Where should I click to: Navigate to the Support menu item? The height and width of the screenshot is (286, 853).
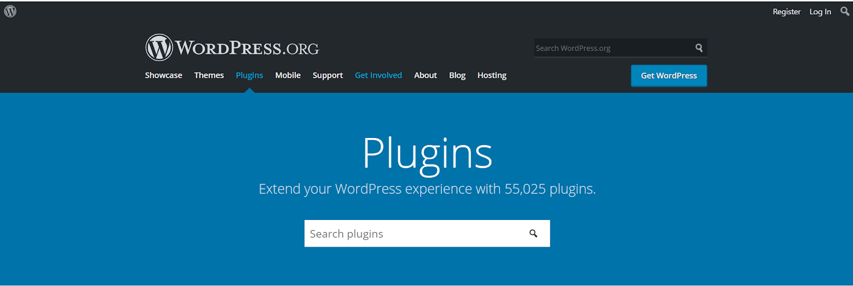(328, 75)
